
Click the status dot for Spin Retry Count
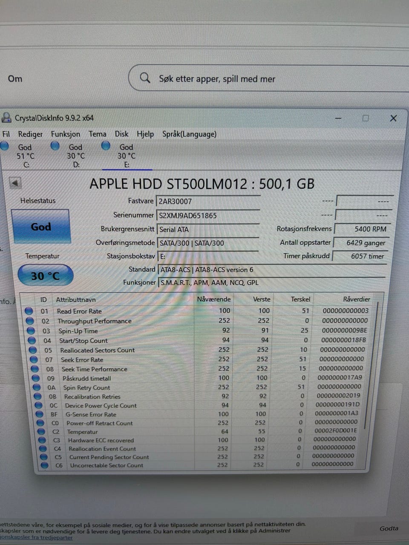37,387
